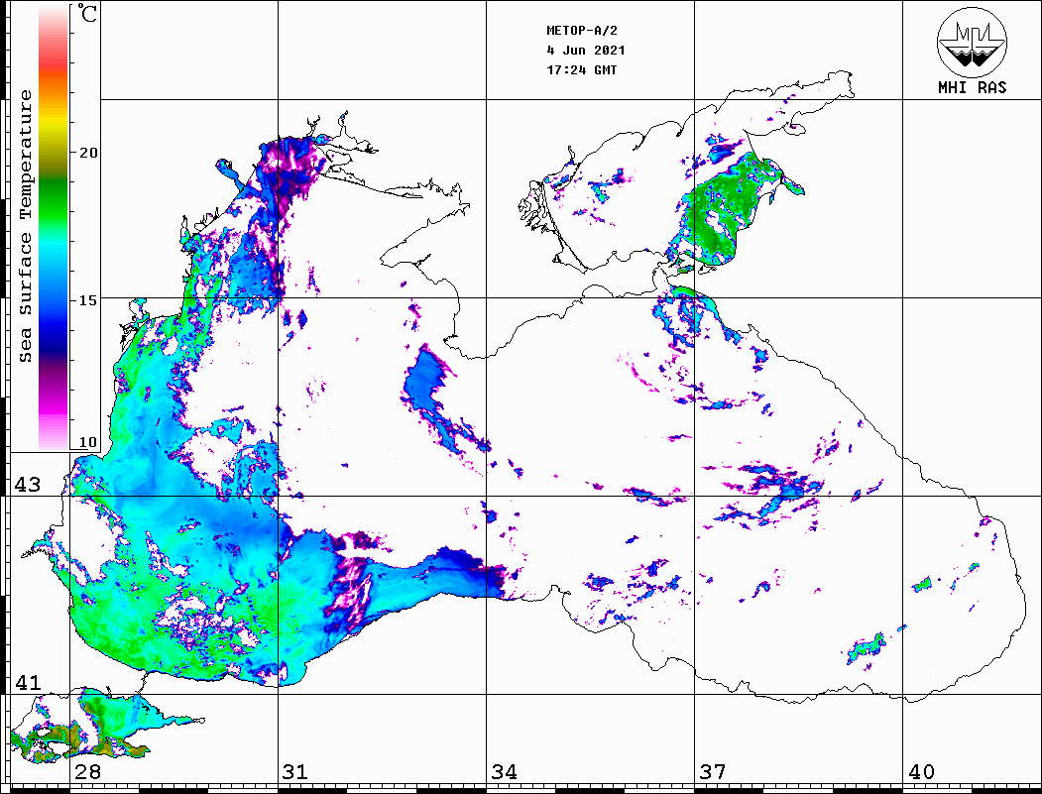Viewport: 1042px width, 794px height.
Task: Click longitude label 31
Action: [295, 771]
